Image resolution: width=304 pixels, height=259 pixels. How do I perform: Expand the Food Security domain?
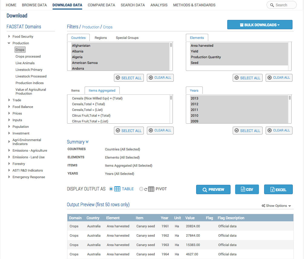[x=9, y=36]
